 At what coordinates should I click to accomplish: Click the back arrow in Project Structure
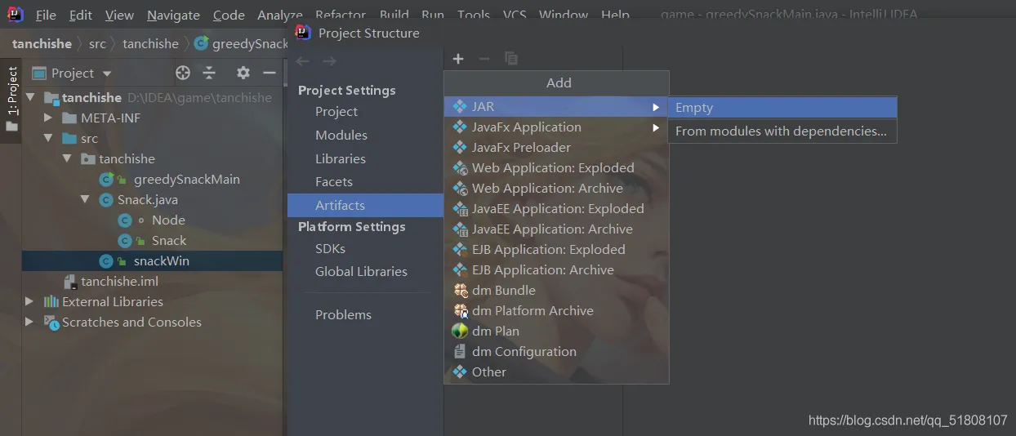[x=303, y=61]
